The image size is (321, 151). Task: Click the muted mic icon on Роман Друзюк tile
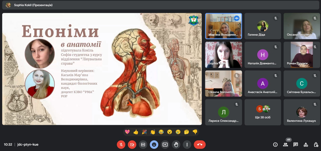[315, 47]
